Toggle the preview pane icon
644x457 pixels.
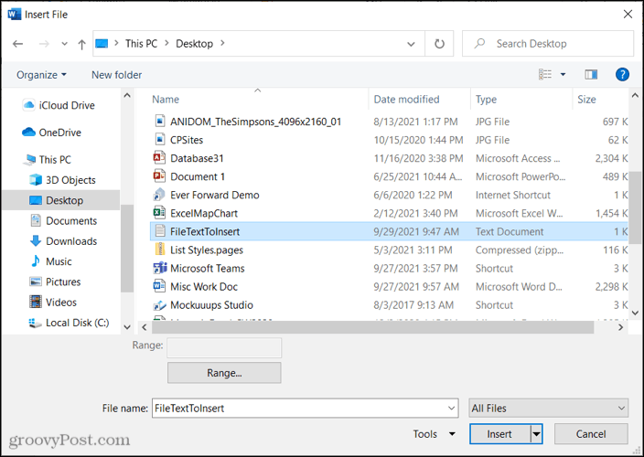pos(591,74)
